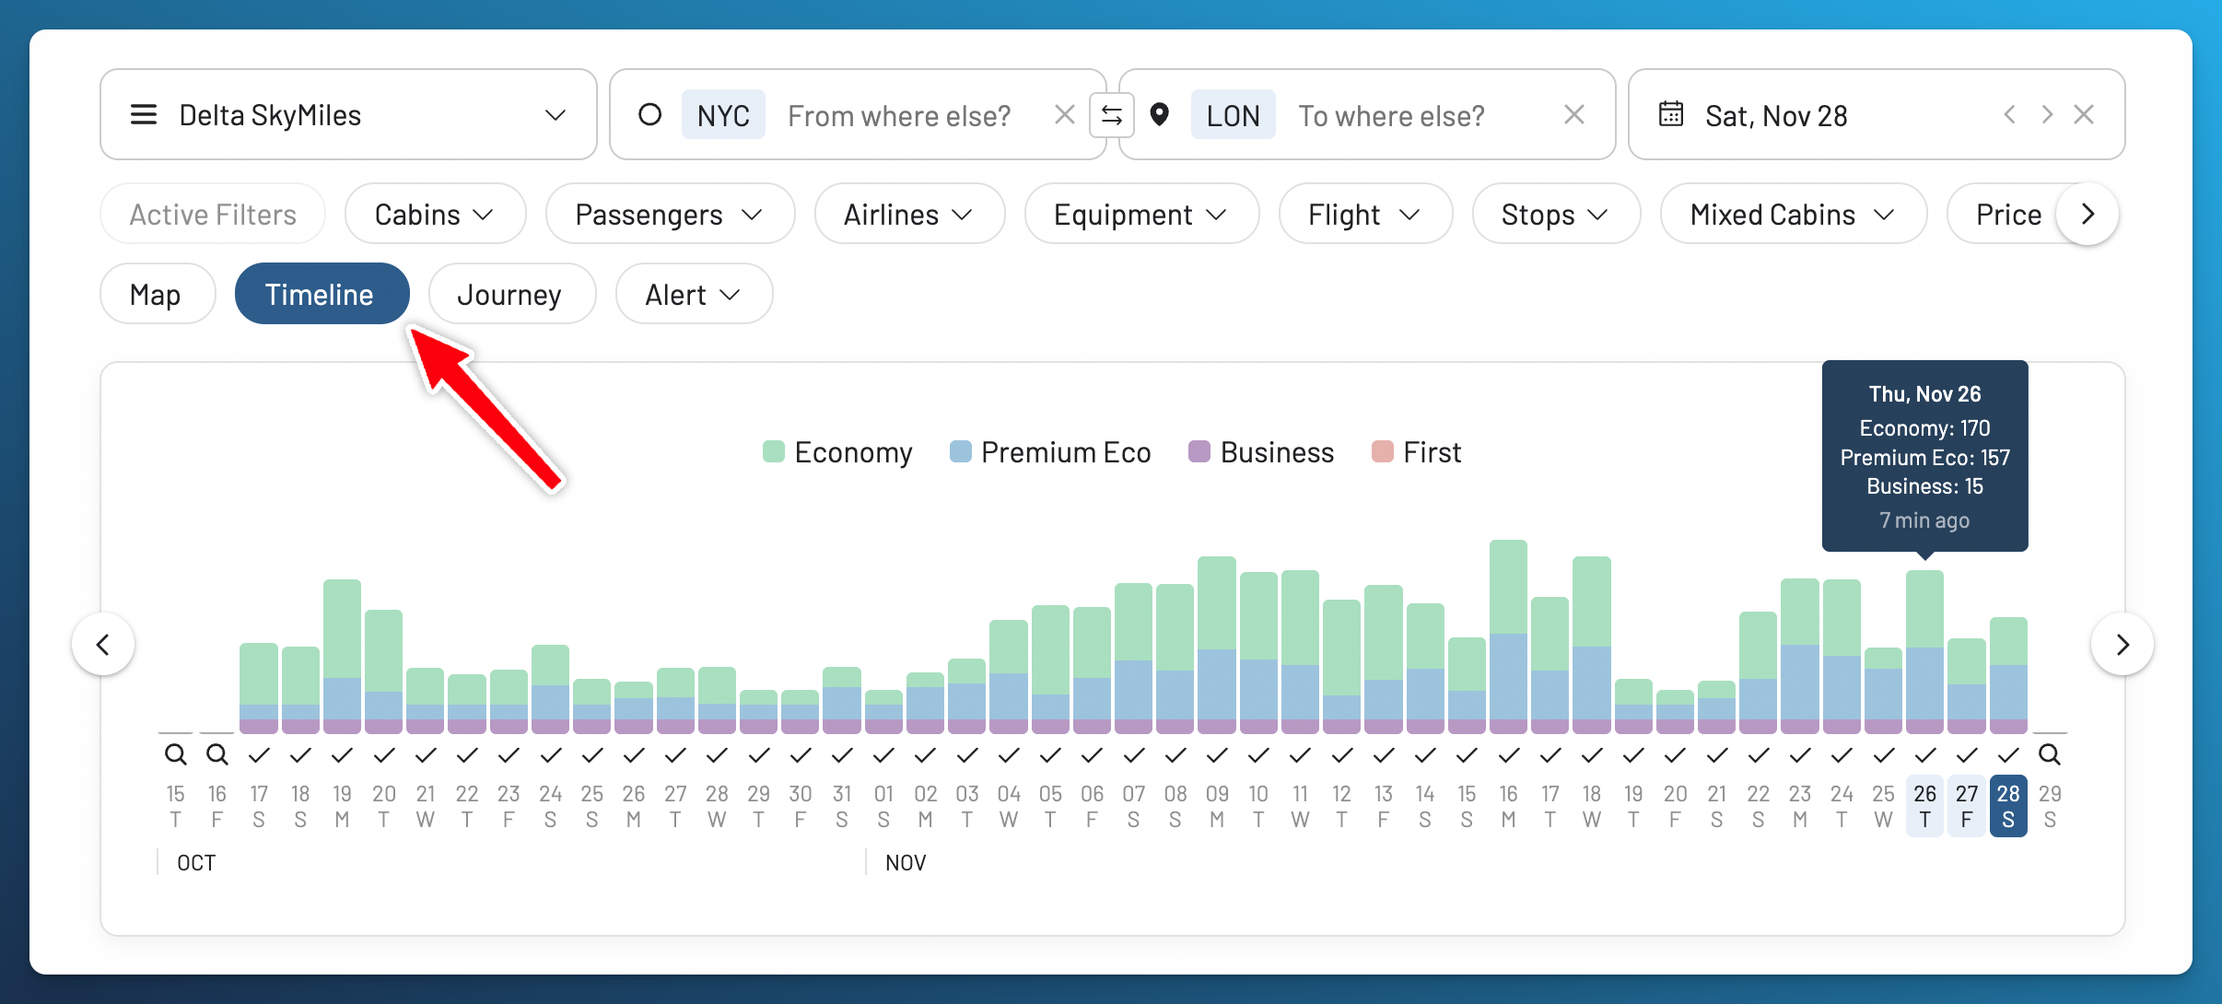2222x1004 pixels.
Task: Toggle First series in the legend
Action: pos(1416,452)
